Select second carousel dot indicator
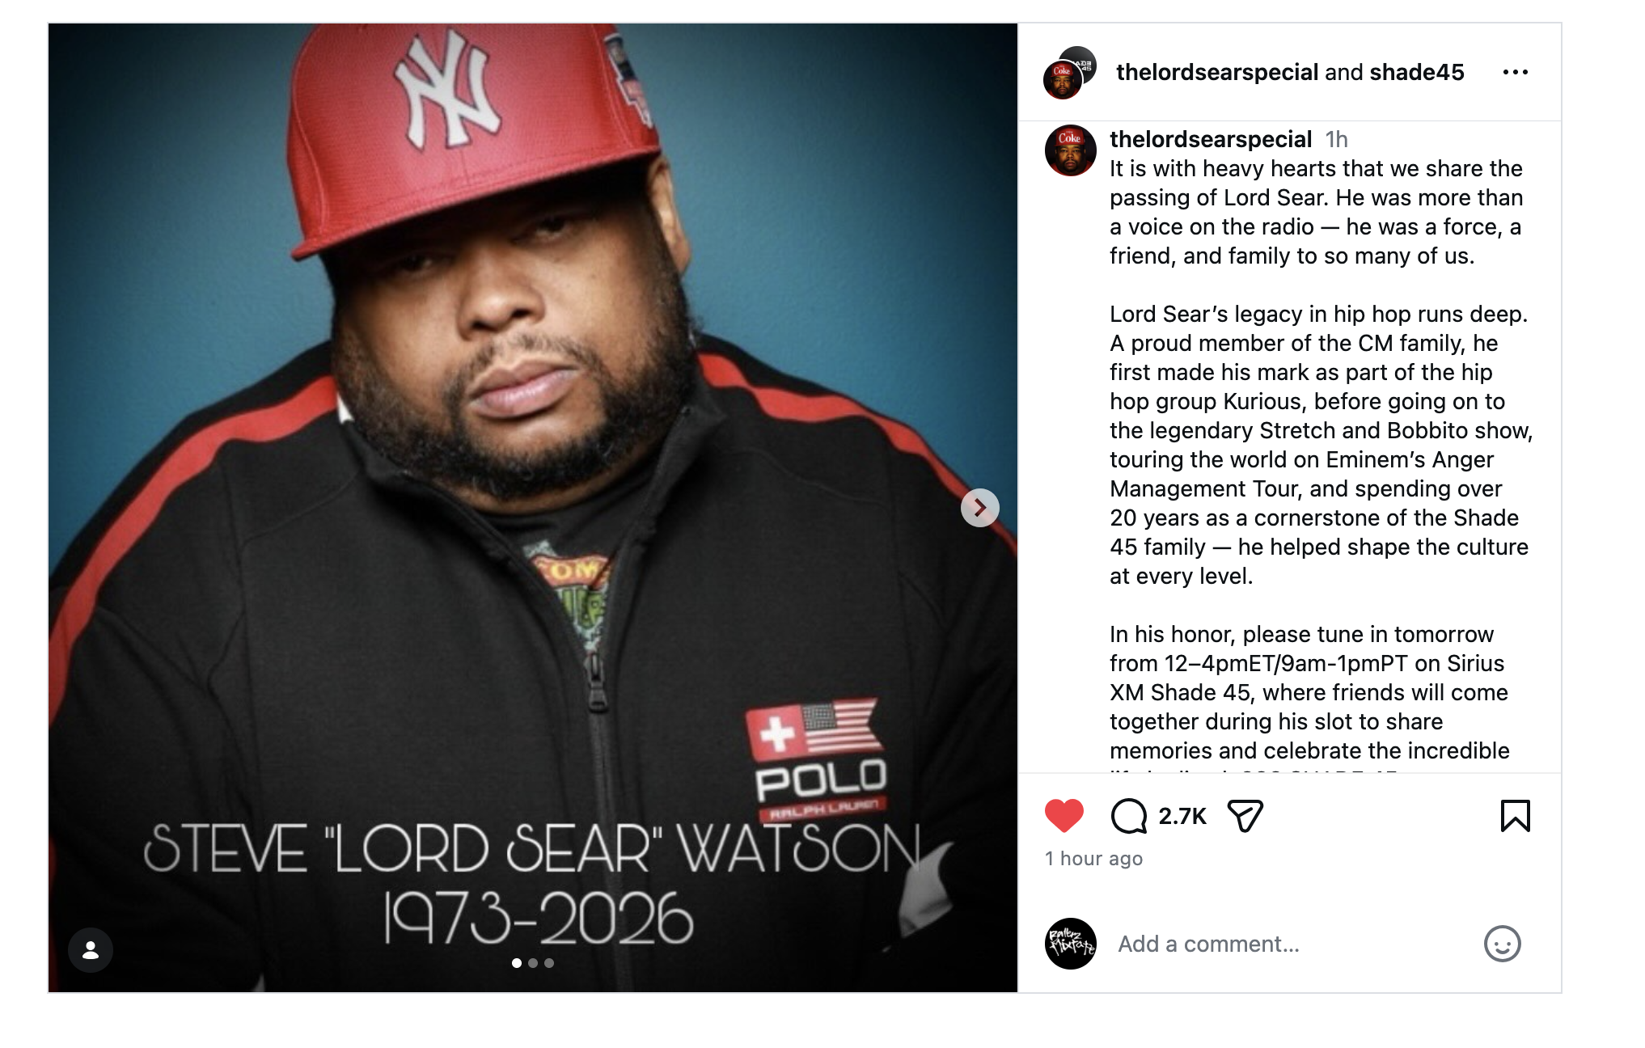The image size is (1645, 1048). tap(533, 963)
